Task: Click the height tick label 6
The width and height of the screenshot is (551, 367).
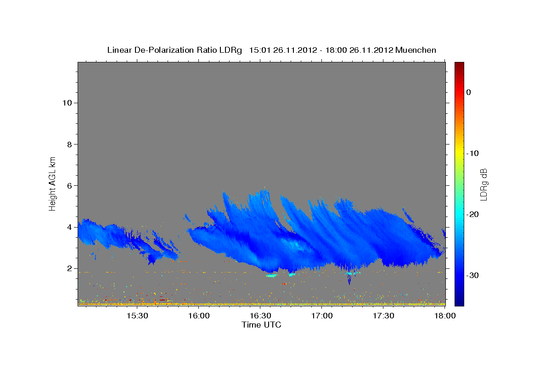Action: [x=69, y=186]
